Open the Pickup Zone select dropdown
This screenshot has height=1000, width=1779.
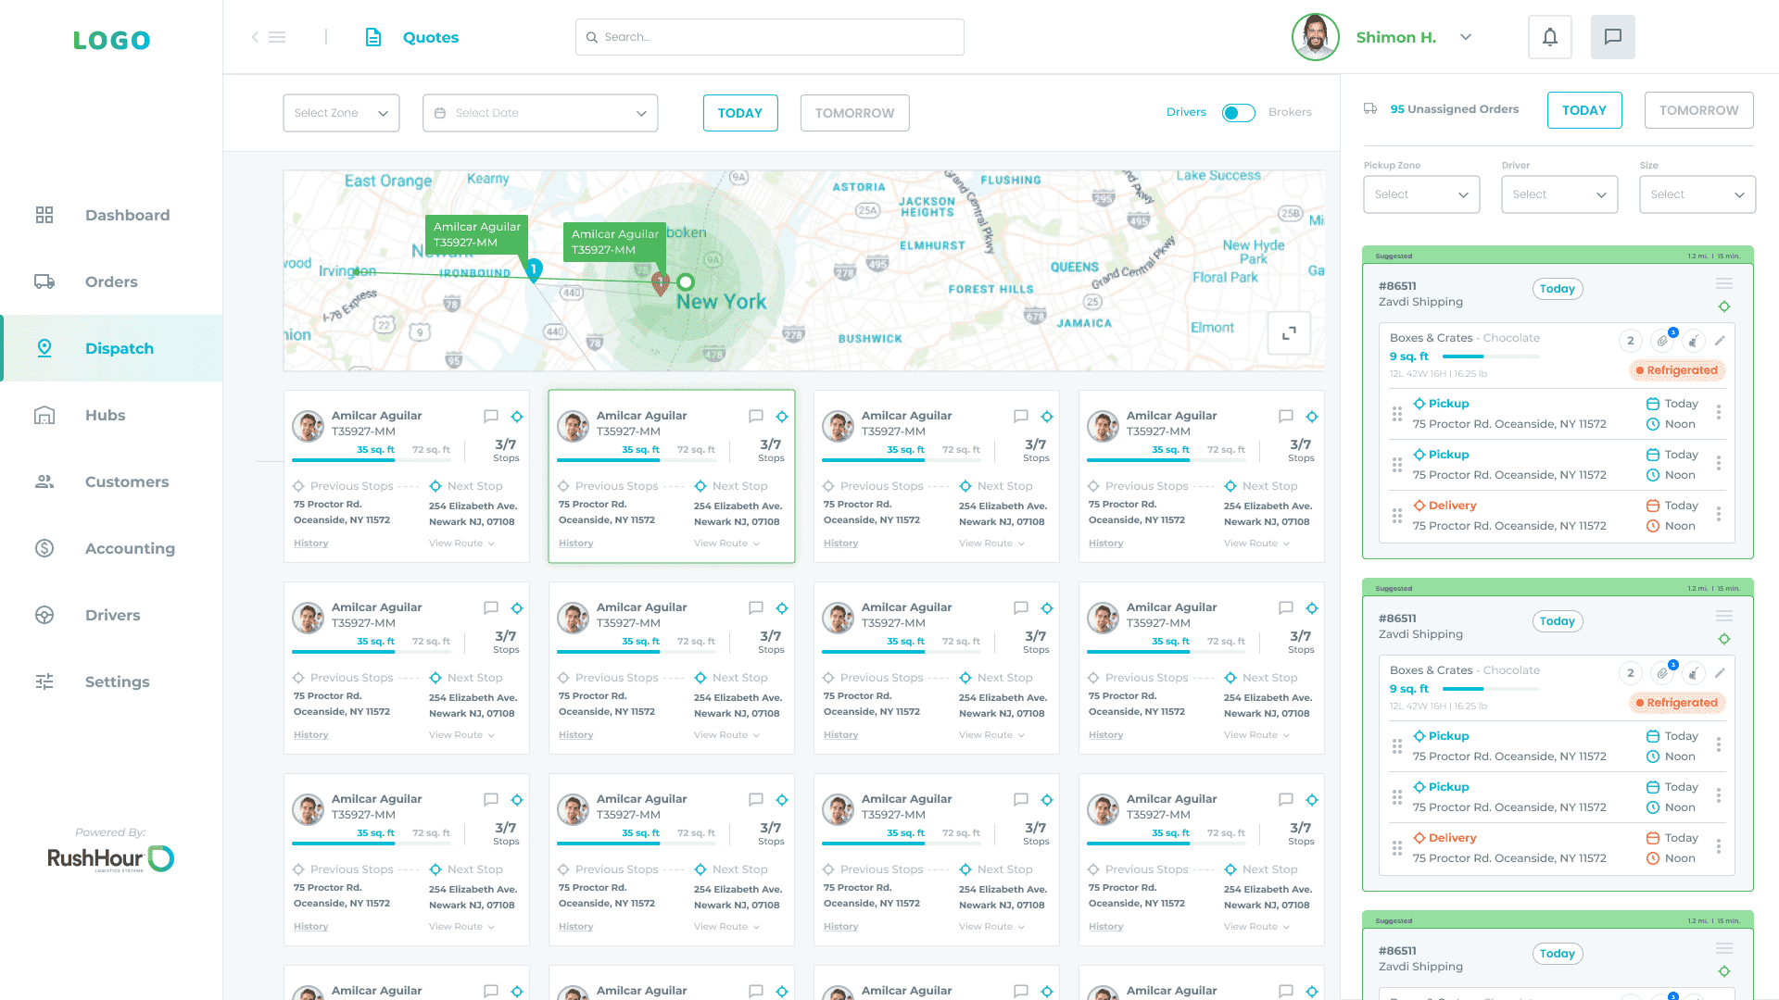pyautogui.click(x=1421, y=194)
